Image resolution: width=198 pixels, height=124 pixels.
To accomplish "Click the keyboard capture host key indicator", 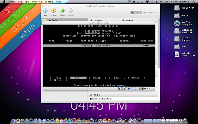I will pos(146,88).
